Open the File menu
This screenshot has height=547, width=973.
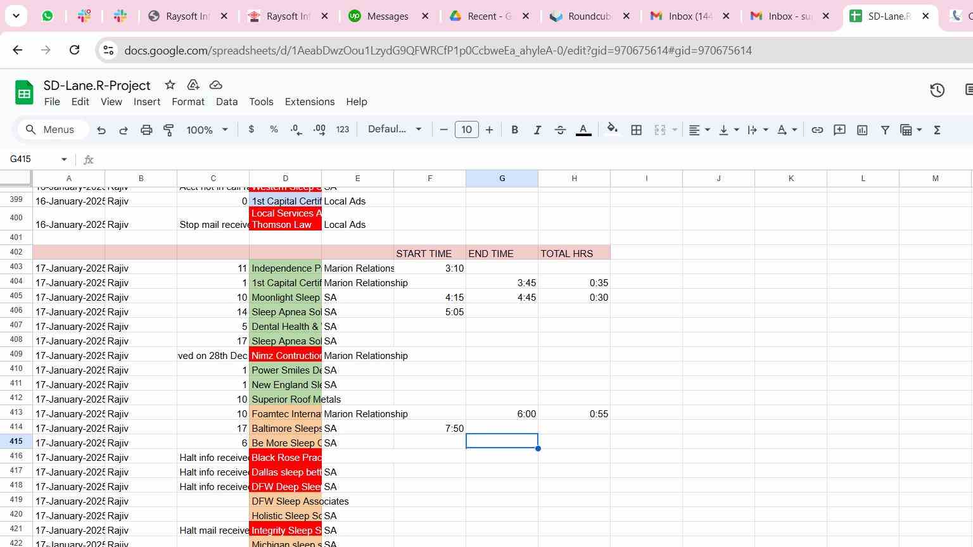point(52,102)
